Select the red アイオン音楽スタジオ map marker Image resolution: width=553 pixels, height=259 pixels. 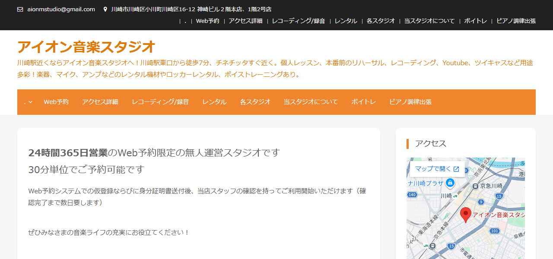point(466,213)
